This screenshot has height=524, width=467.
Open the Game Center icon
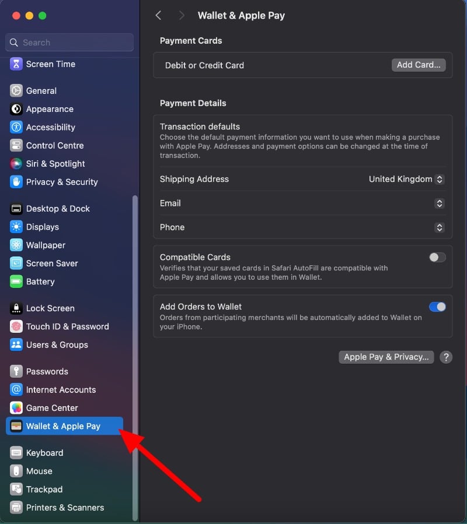click(16, 408)
